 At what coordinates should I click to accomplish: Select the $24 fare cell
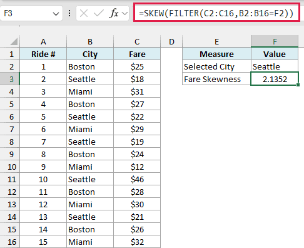[137, 154]
